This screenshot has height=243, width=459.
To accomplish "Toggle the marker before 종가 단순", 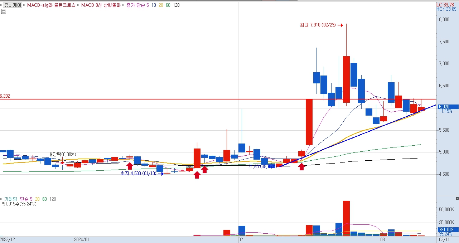I will tap(124, 5).
